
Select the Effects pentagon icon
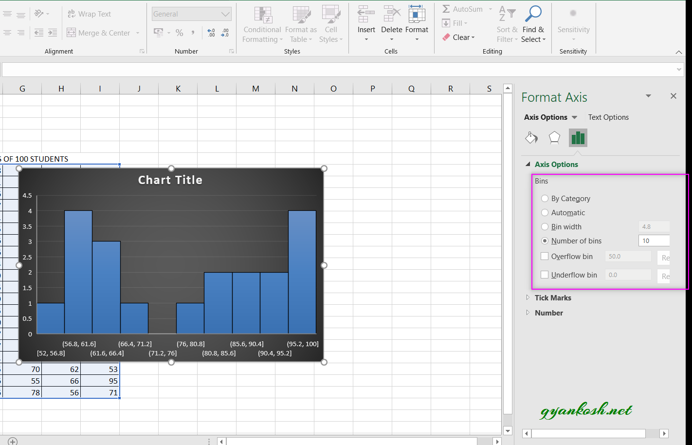(554, 138)
